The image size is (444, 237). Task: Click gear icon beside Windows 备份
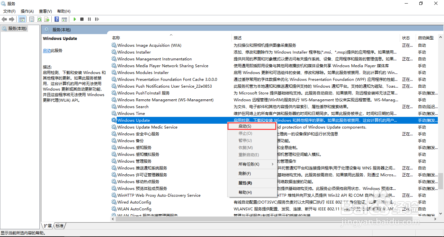pyautogui.click(x=114, y=141)
